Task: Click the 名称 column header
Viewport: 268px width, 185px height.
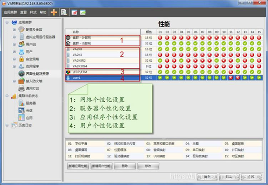Action: click(x=106, y=32)
